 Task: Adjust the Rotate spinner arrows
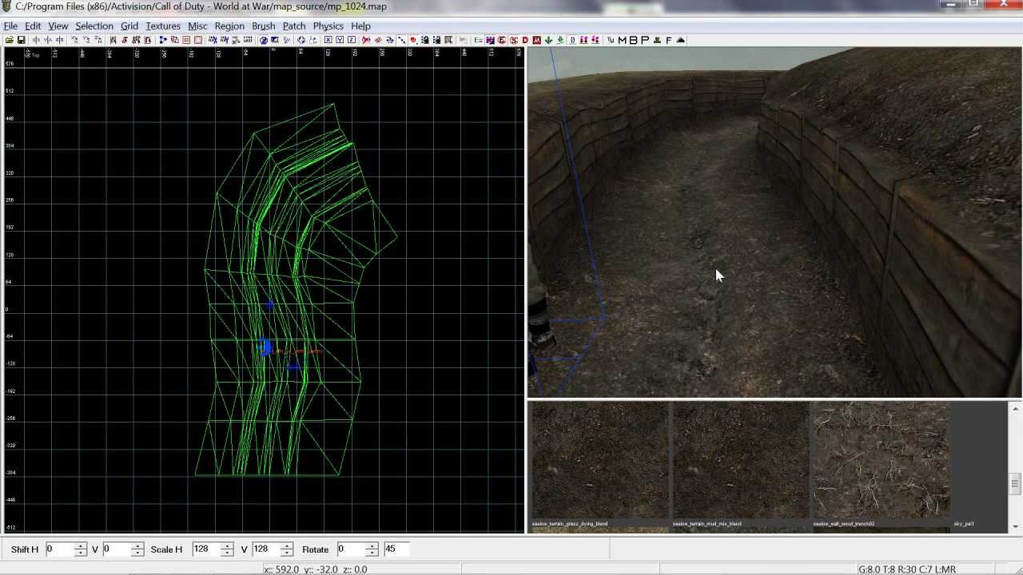[372, 549]
